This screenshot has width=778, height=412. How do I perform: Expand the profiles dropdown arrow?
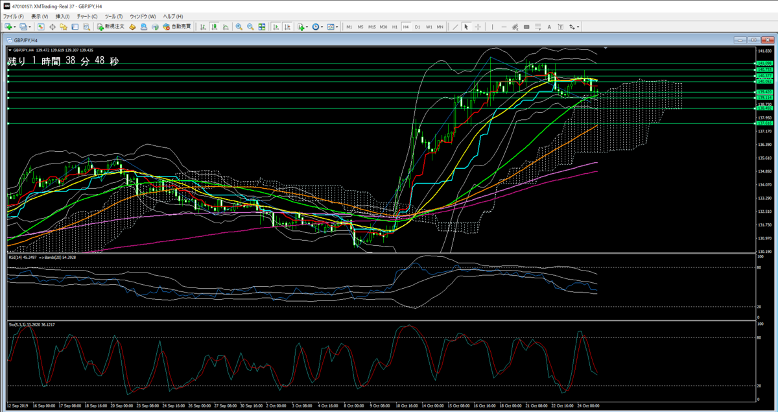(29, 27)
